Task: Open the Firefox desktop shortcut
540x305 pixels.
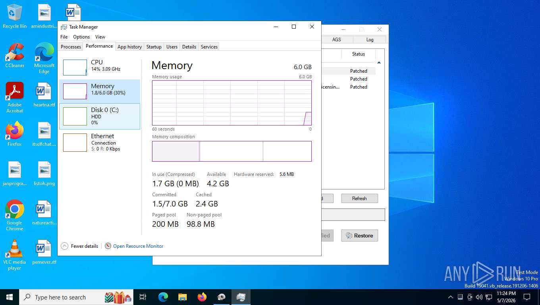Action: (15, 134)
